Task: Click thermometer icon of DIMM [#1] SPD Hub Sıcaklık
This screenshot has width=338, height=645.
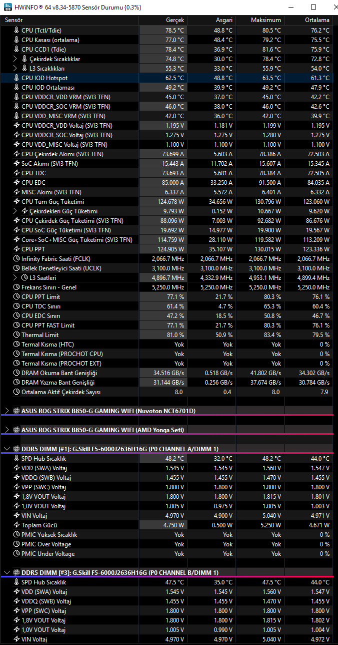Action: tap(16, 458)
